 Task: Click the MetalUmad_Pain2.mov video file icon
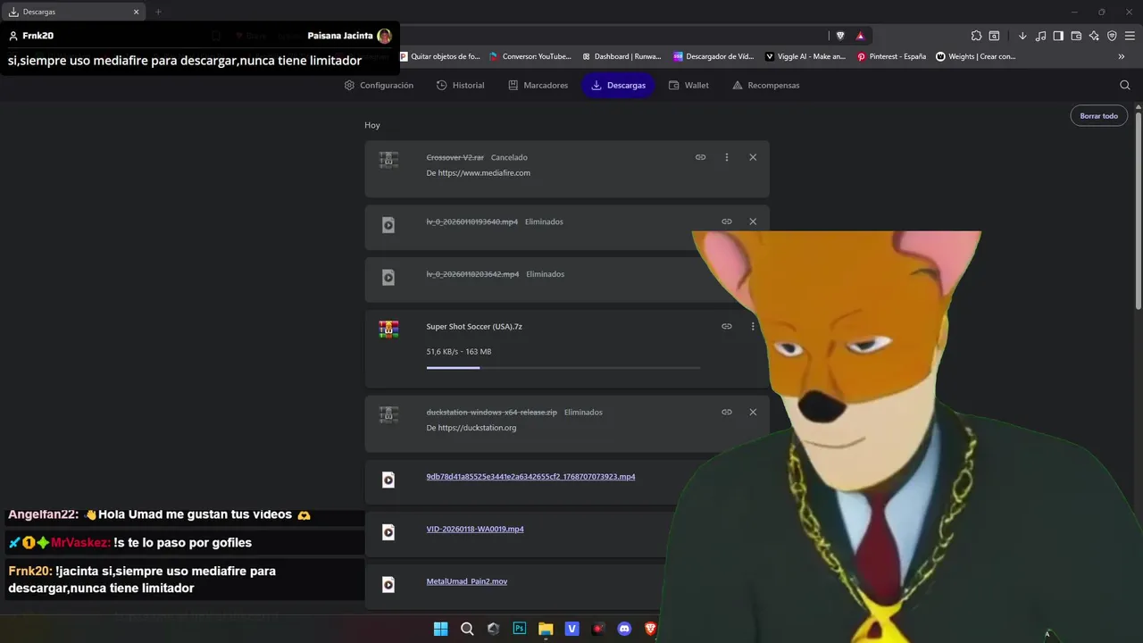(x=388, y=585)
